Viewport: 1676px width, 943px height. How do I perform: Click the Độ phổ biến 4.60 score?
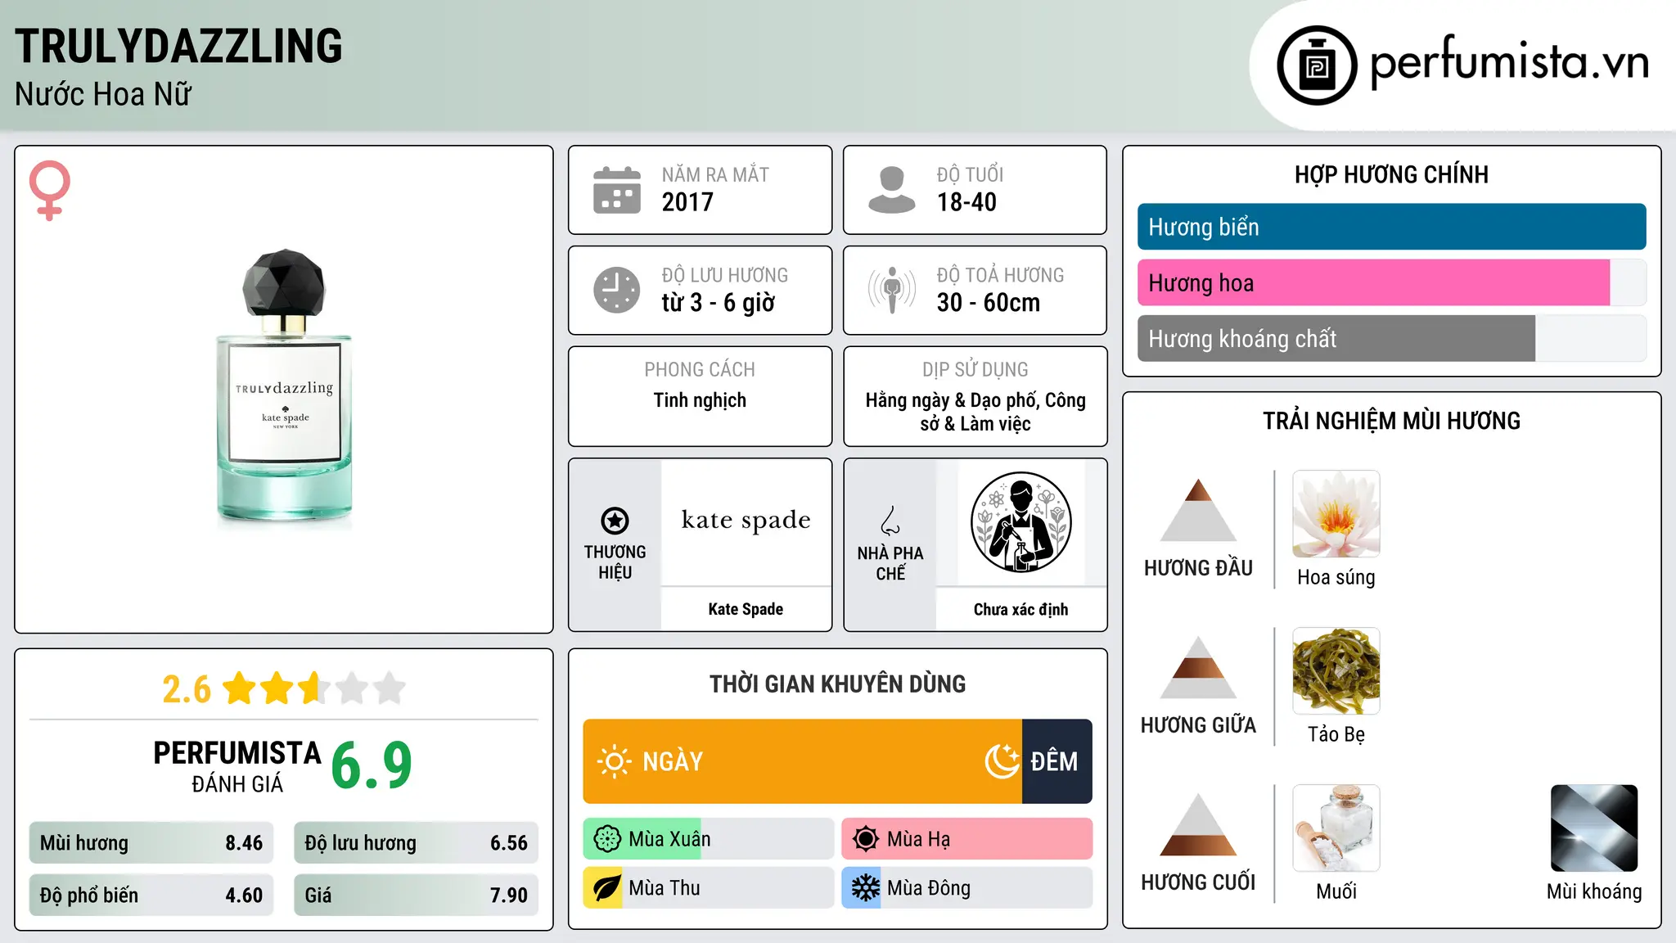[151, 895]
